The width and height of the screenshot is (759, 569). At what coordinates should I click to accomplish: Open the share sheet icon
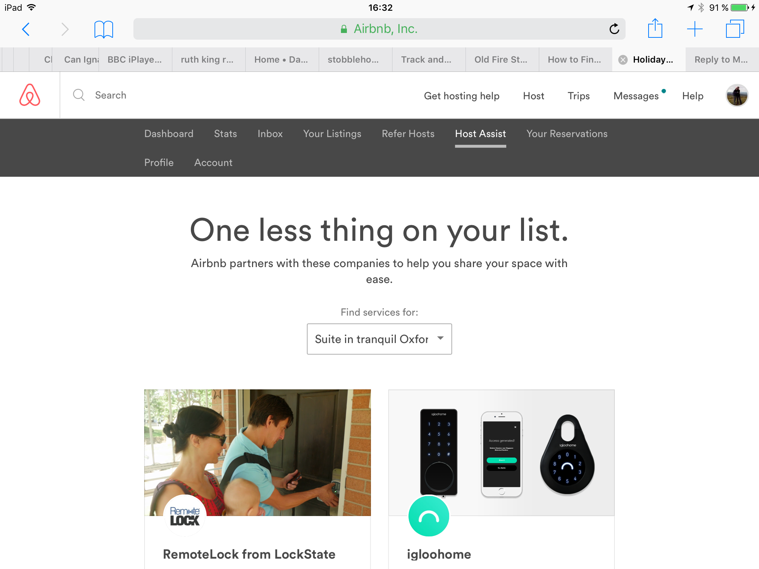[x=655, y=28]
